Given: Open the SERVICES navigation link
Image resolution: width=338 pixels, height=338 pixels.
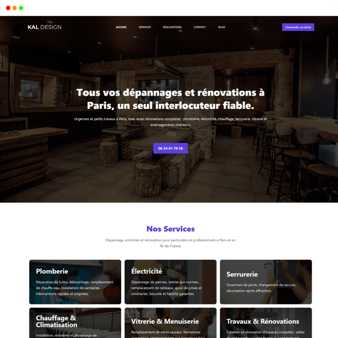Looking at the screenshot, I should (145, 27).
